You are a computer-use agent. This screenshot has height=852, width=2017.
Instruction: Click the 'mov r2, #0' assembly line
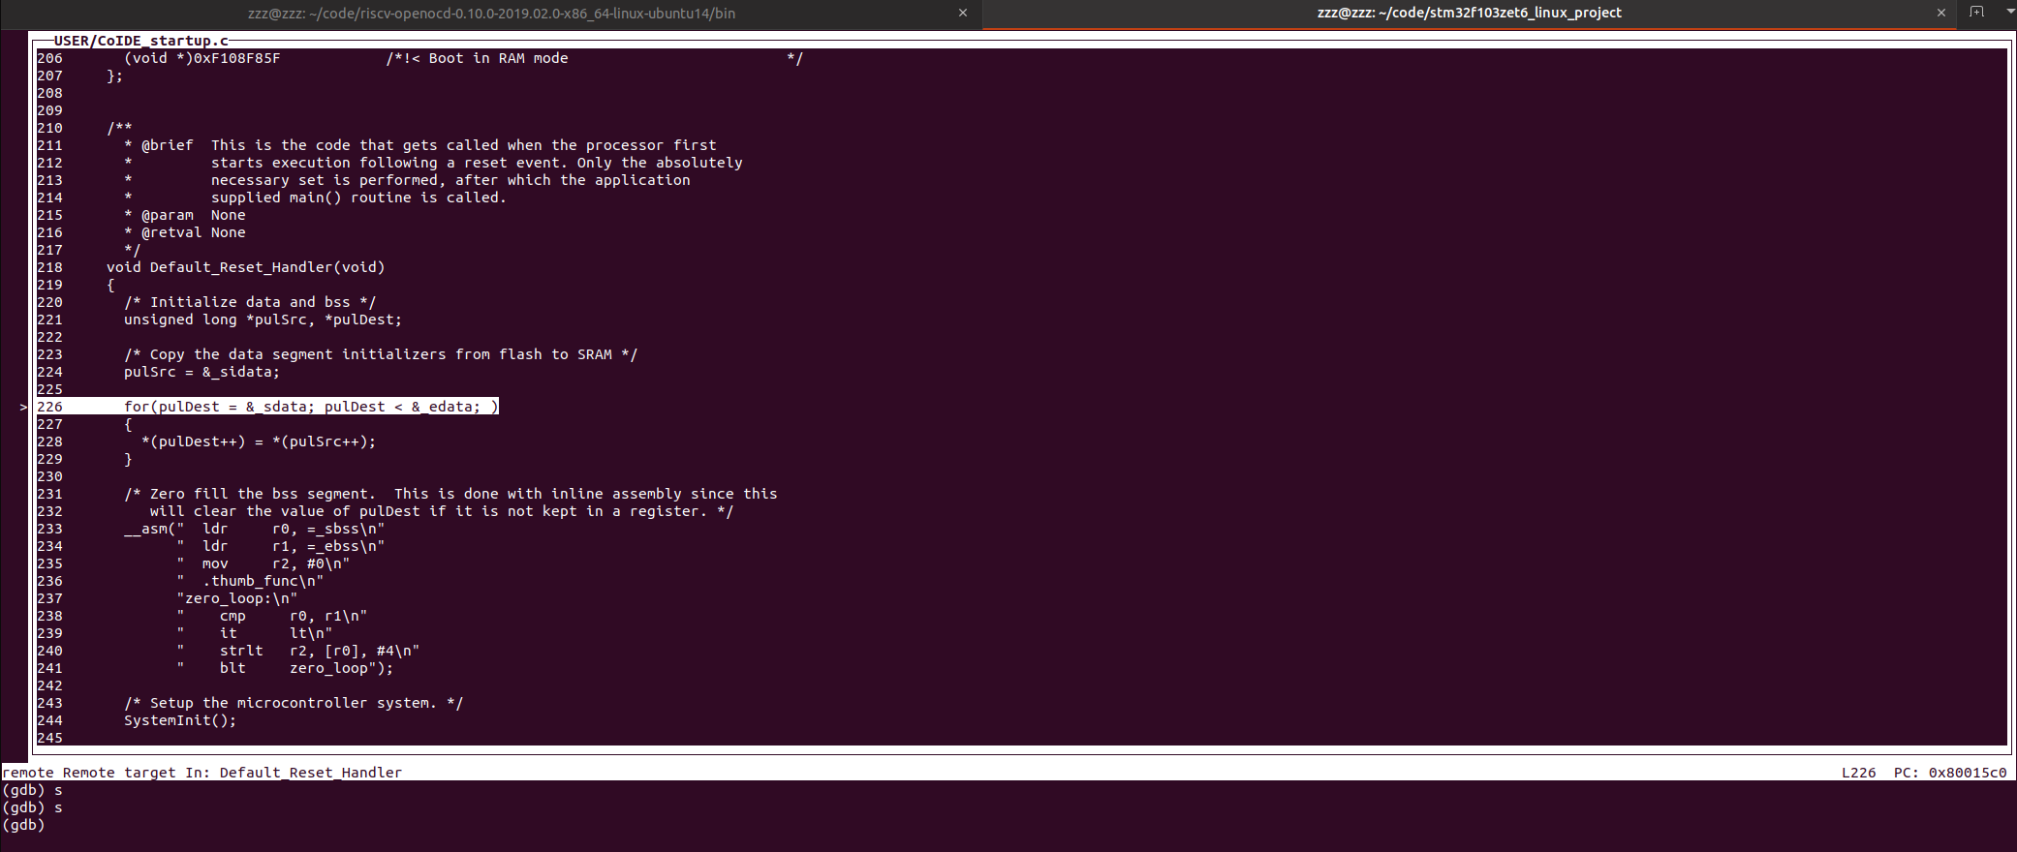pos(264,563)
